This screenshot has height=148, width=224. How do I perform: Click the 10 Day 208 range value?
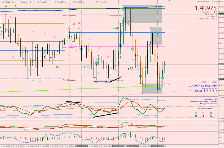tap(77, 3)
